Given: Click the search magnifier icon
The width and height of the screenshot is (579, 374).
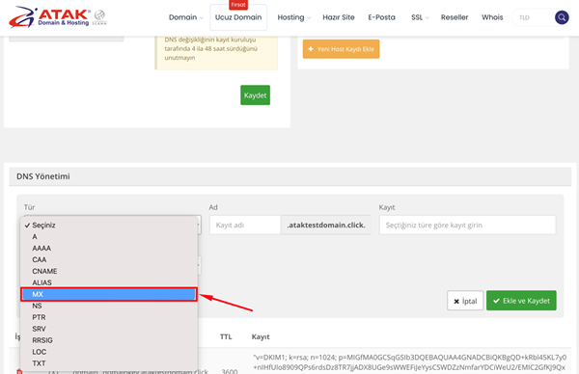Looking at the screenshot, I should [x=562, y=17].
